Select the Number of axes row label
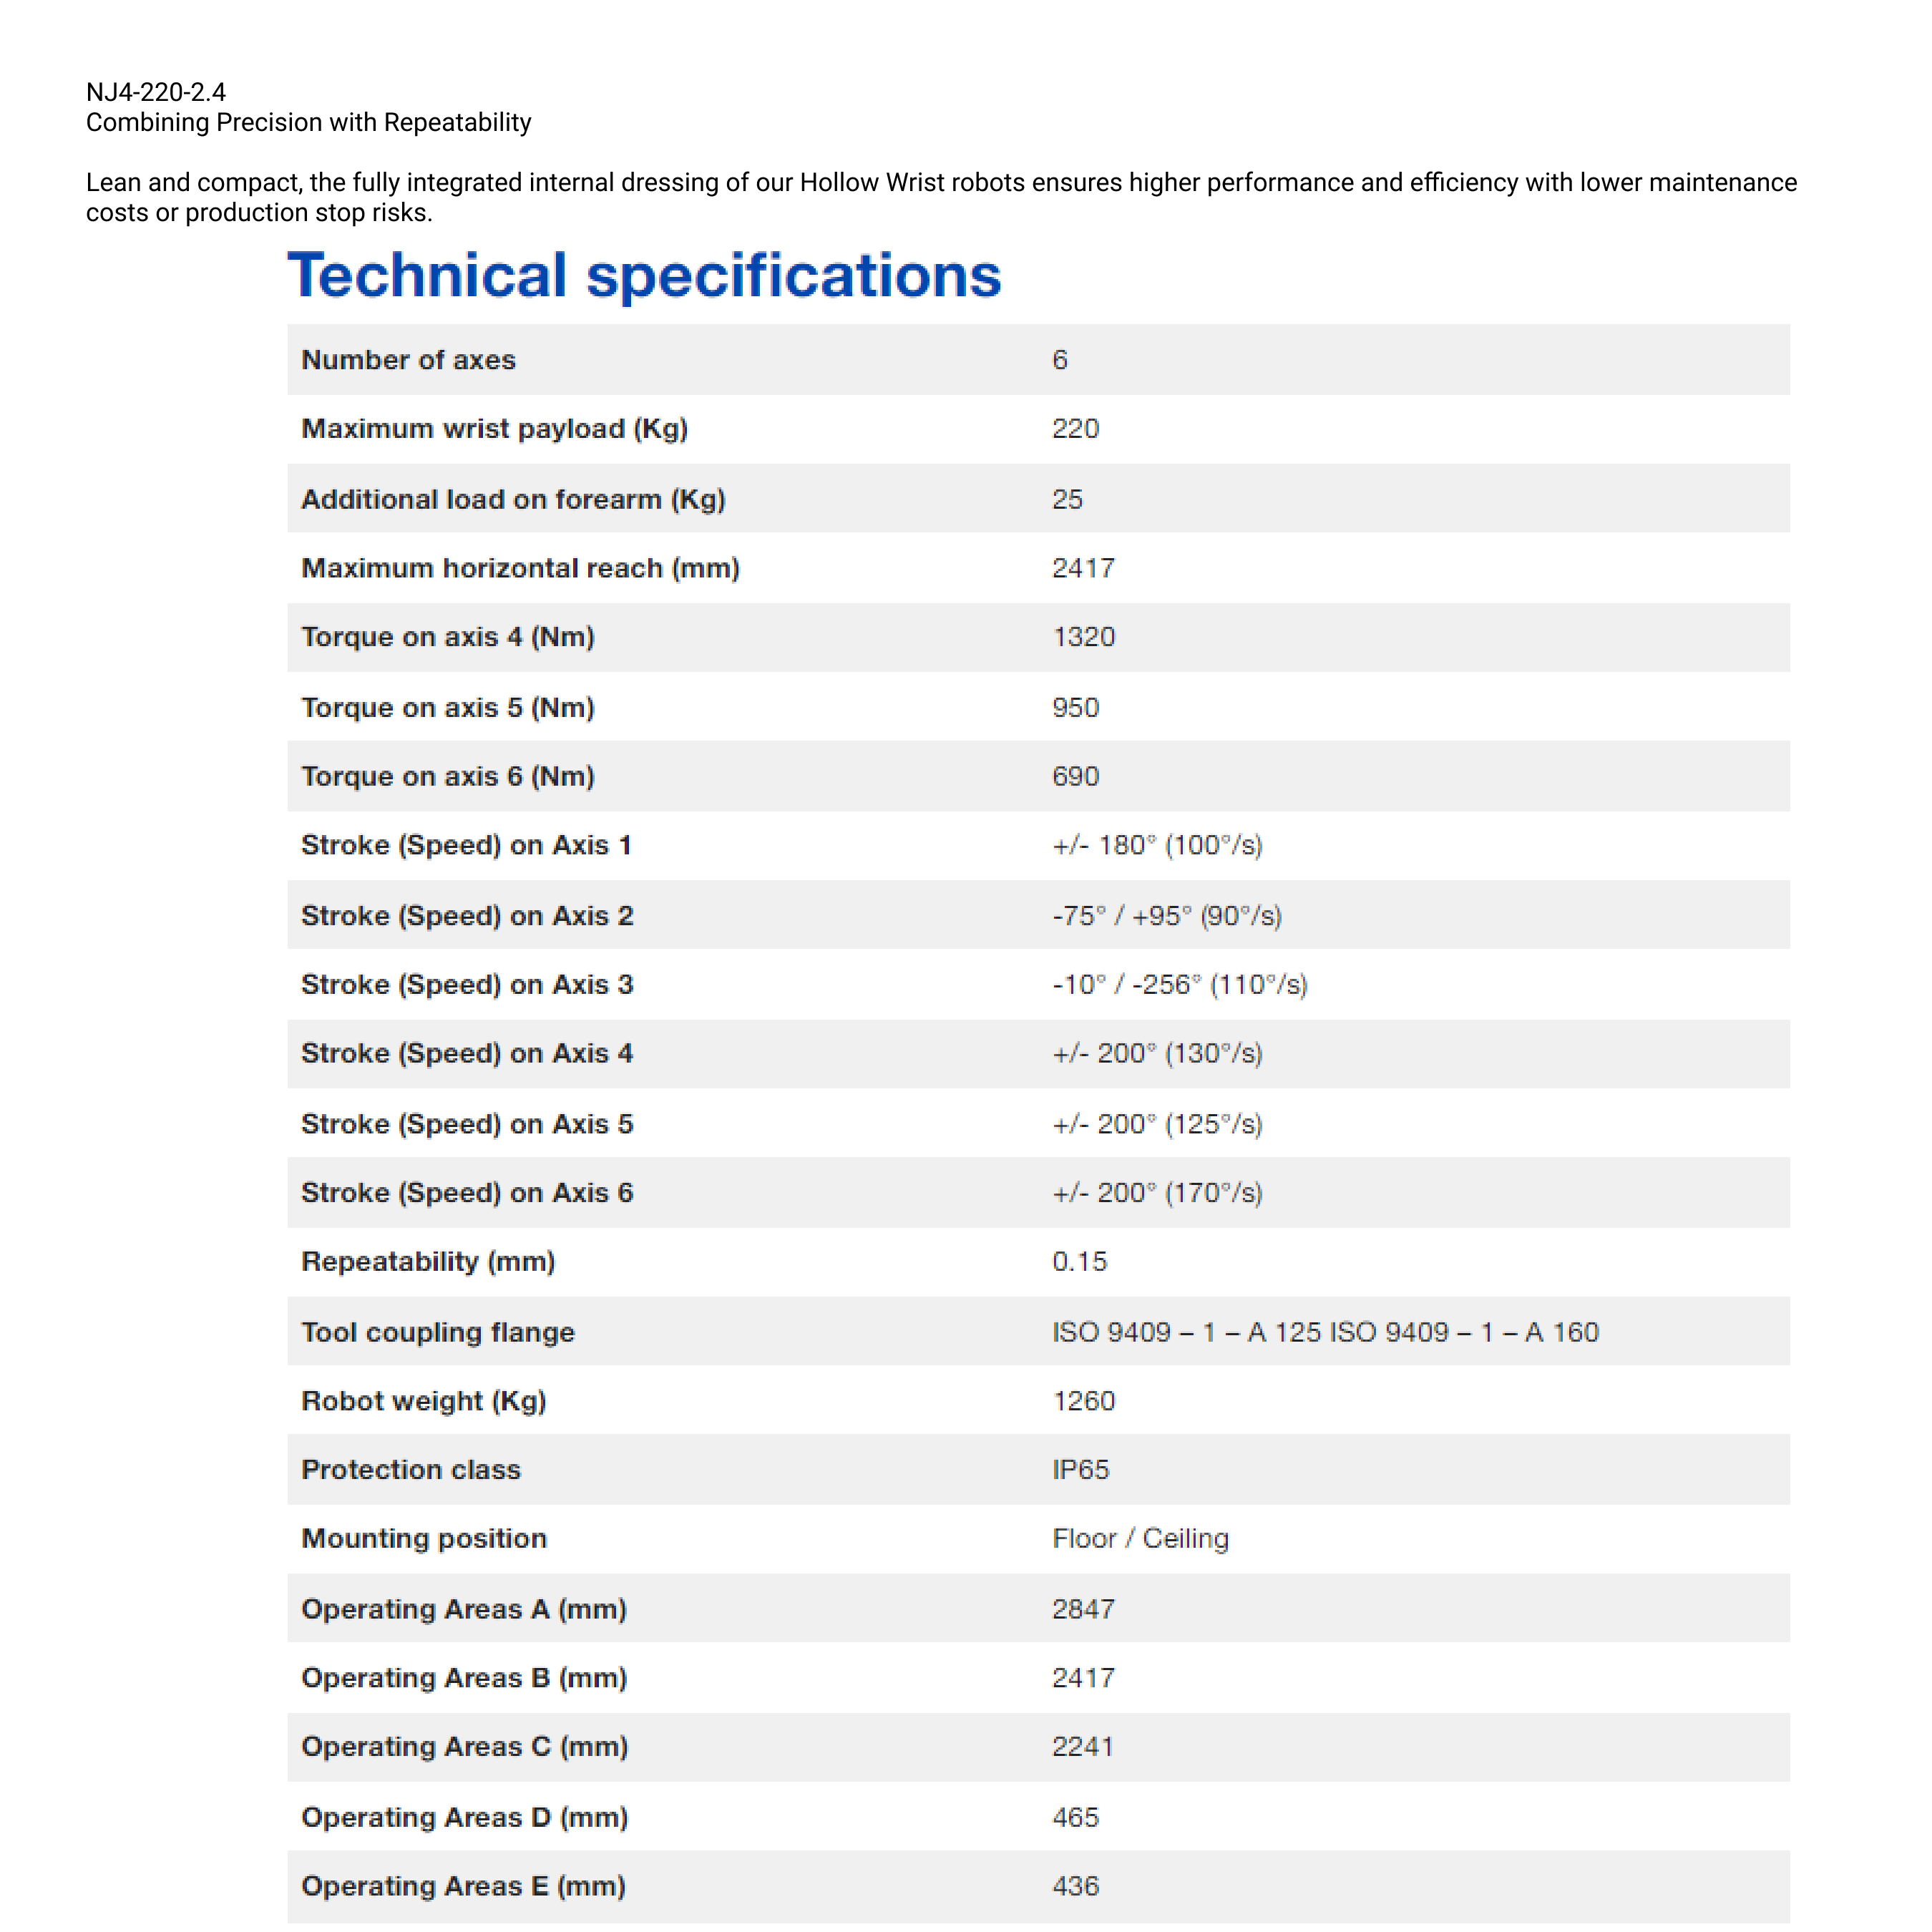The width and height of the screenshot is (1932, 1932). click(x=408, y=360)
